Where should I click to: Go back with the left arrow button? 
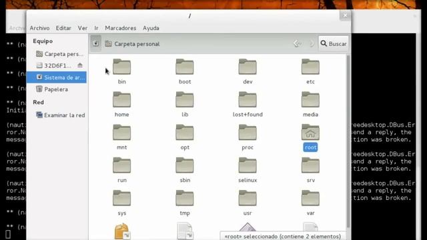click(x=297, y=43)
